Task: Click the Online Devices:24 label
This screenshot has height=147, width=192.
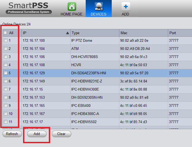Action: tap(17, 24)
